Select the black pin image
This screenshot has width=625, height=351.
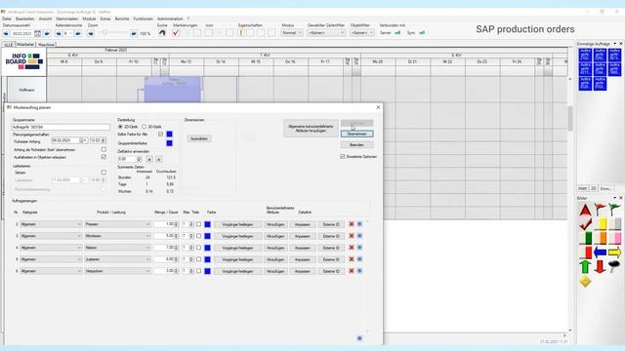614,266
